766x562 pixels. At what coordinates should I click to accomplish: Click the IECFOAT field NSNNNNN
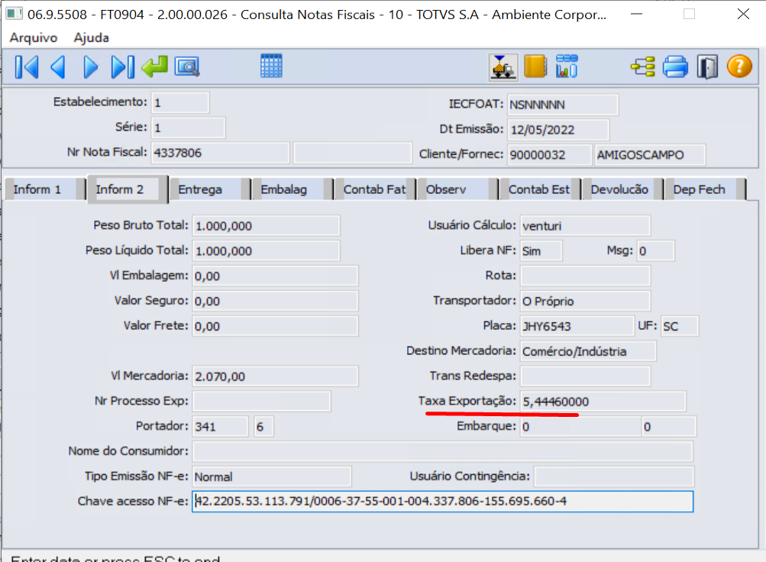tap(563, 105)
